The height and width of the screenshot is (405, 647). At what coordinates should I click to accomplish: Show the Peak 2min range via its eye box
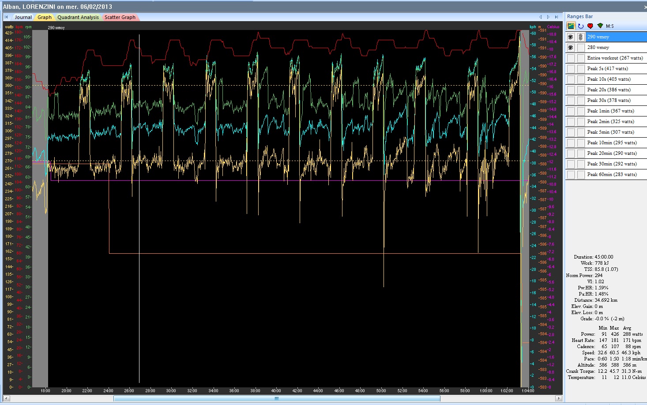[571, 122]
